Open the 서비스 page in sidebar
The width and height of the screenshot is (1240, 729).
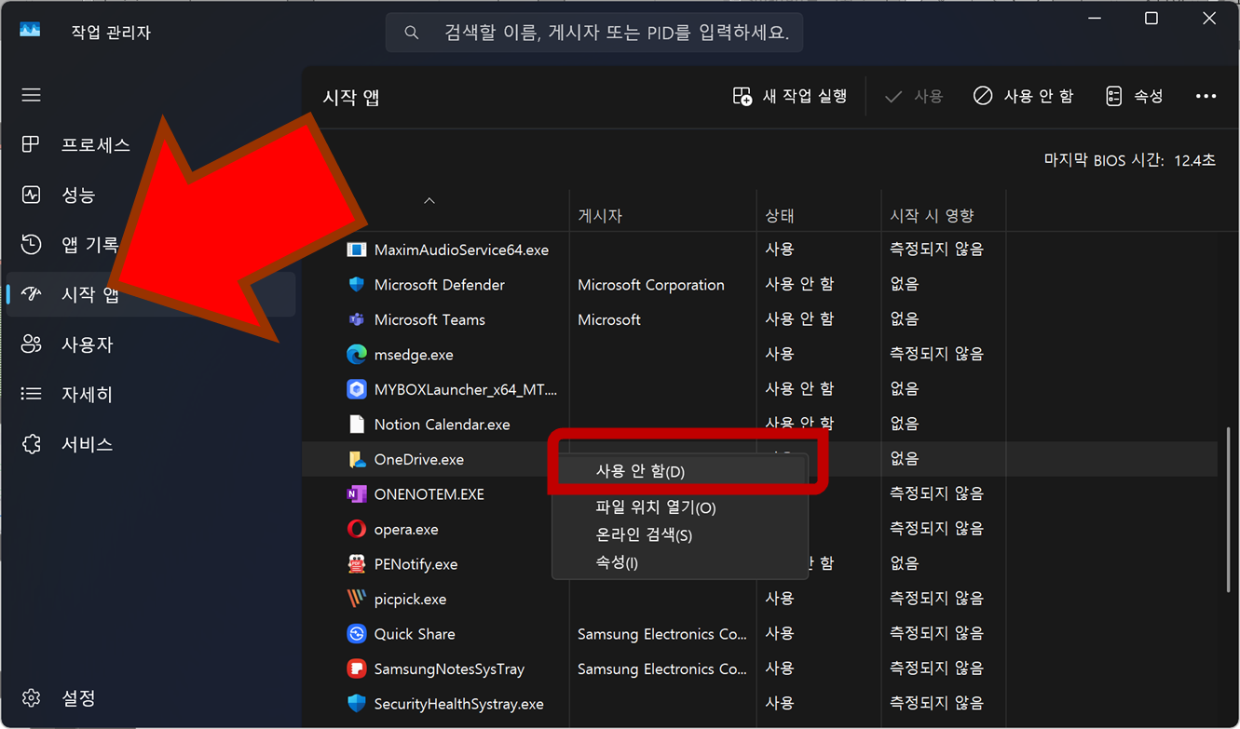pyautogui.click(x=151, y=444)
